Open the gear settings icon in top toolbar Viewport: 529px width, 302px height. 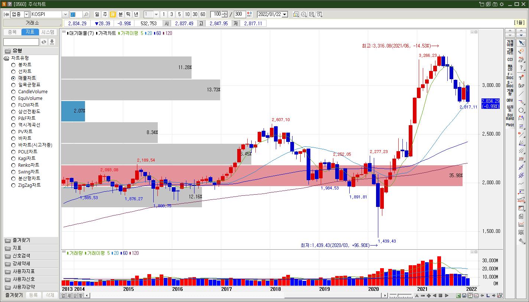[304, 14]
